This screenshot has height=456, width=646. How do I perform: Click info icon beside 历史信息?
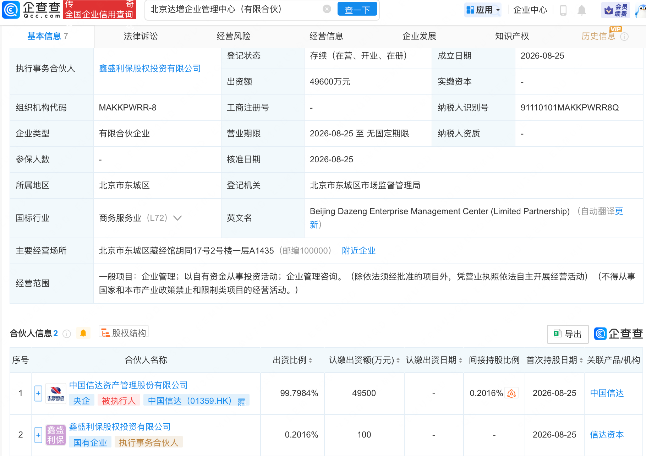(x=624, y=37)
